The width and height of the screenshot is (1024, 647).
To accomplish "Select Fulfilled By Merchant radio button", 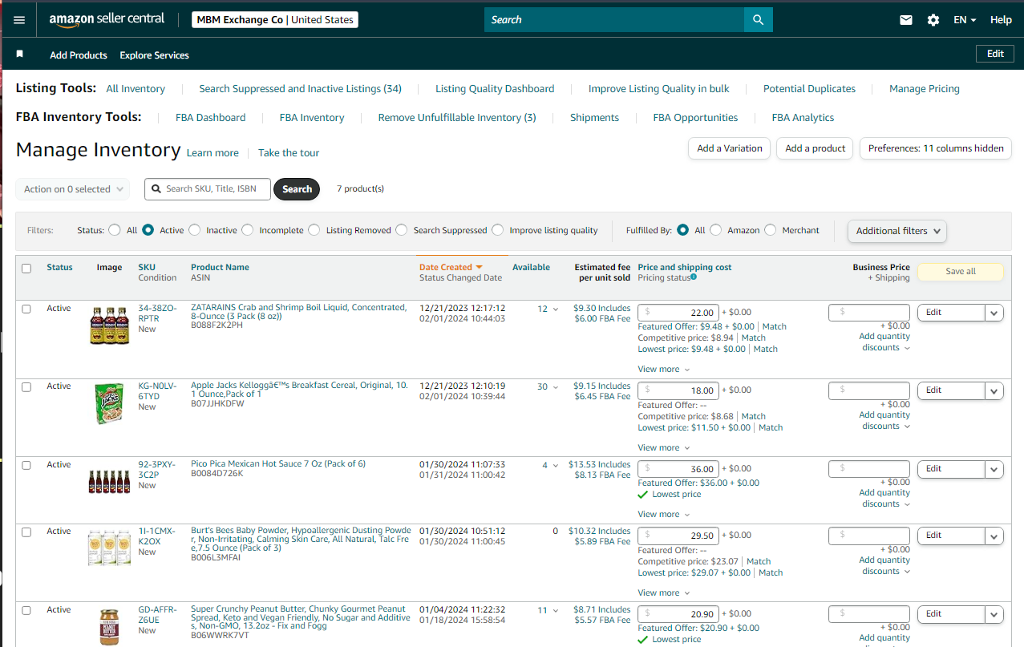I will [770, 230].
